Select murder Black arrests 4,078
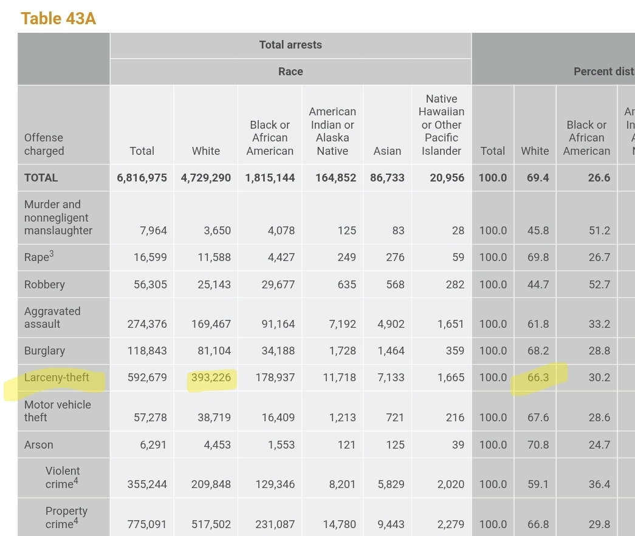This screenshot has height=536, width=635. 281,231
